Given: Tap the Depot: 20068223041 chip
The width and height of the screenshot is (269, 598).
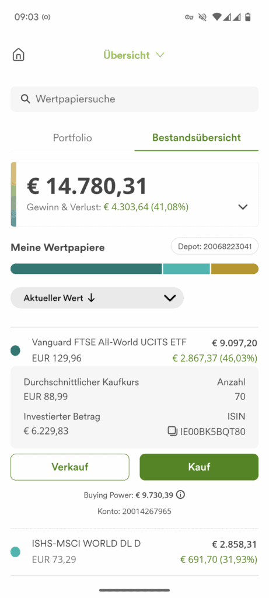Looking at the screenshot, I should click(x=215, y=246).
